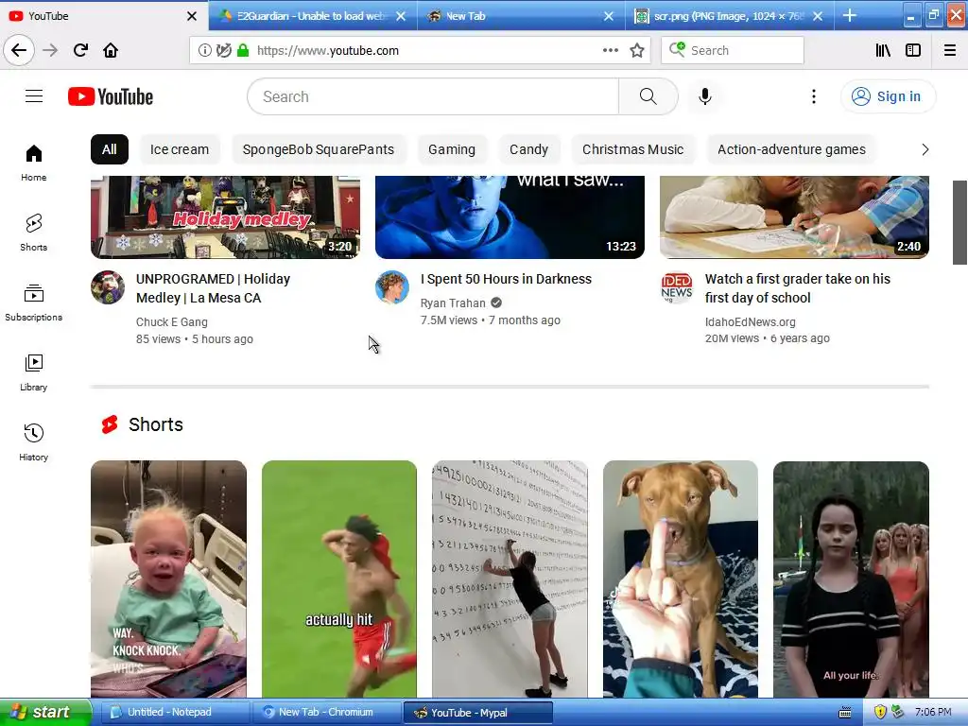Open the dog Short
The width and height of the screenshot is (968, 726).
coord(681,579)
